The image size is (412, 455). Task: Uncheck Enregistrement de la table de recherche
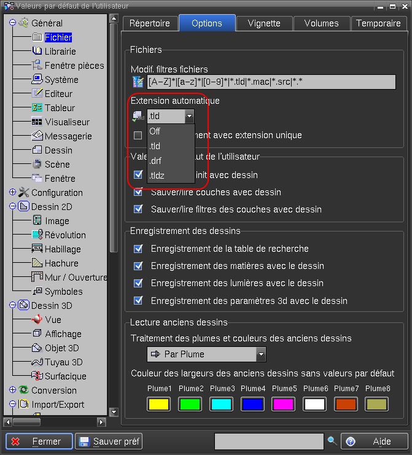click(x=138, y=249)
